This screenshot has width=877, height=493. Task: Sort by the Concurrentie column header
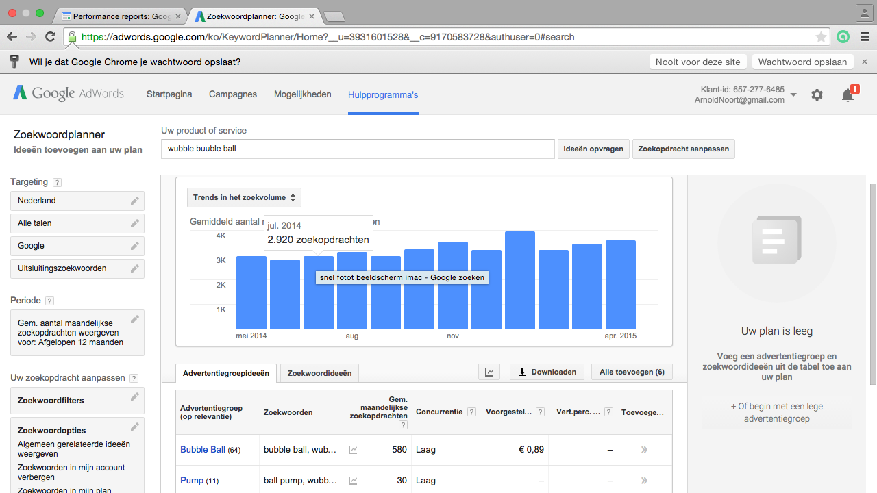[x=440, y=412]
